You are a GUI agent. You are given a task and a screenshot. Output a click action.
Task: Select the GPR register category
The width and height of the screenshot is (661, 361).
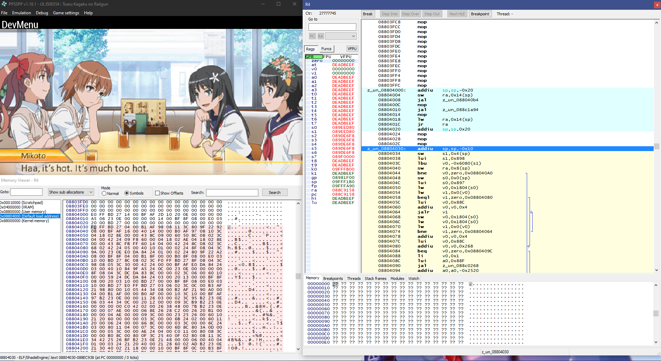[314, 57]
